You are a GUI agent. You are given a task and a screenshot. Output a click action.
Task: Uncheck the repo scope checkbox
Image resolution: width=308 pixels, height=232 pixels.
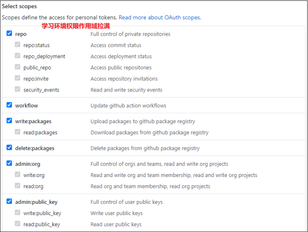coord(9,34)
